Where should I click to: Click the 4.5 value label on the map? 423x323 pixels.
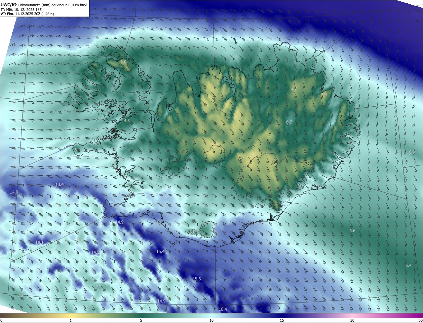(x=127, y=121)
